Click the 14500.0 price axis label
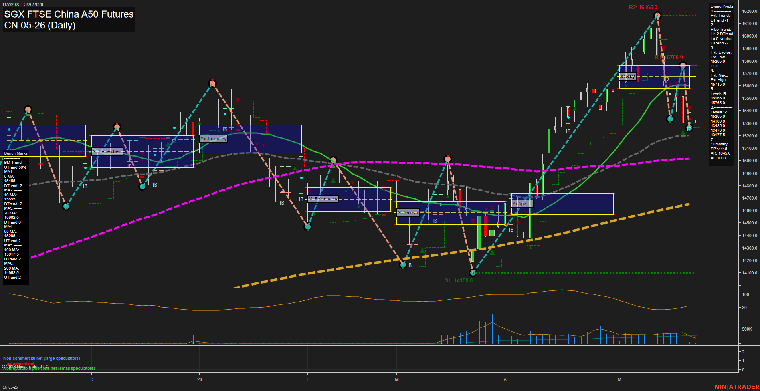This screenshot has width=760, height=391. point(750,223)
